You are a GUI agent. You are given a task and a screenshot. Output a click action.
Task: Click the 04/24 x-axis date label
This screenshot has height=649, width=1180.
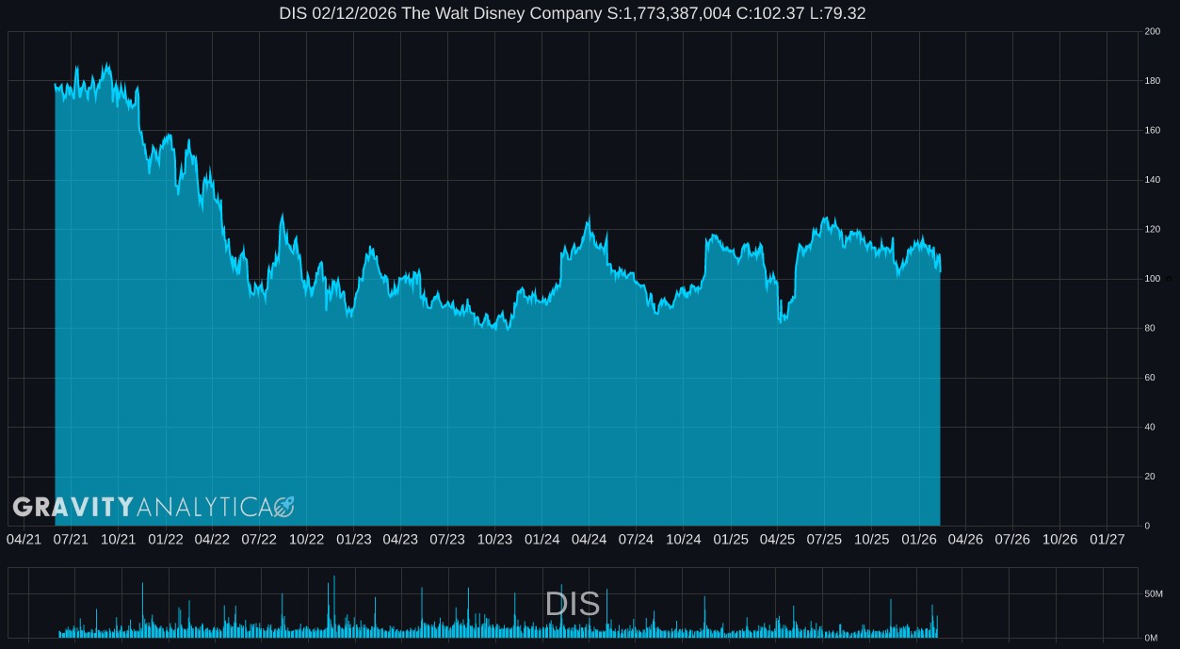(589, 540)
